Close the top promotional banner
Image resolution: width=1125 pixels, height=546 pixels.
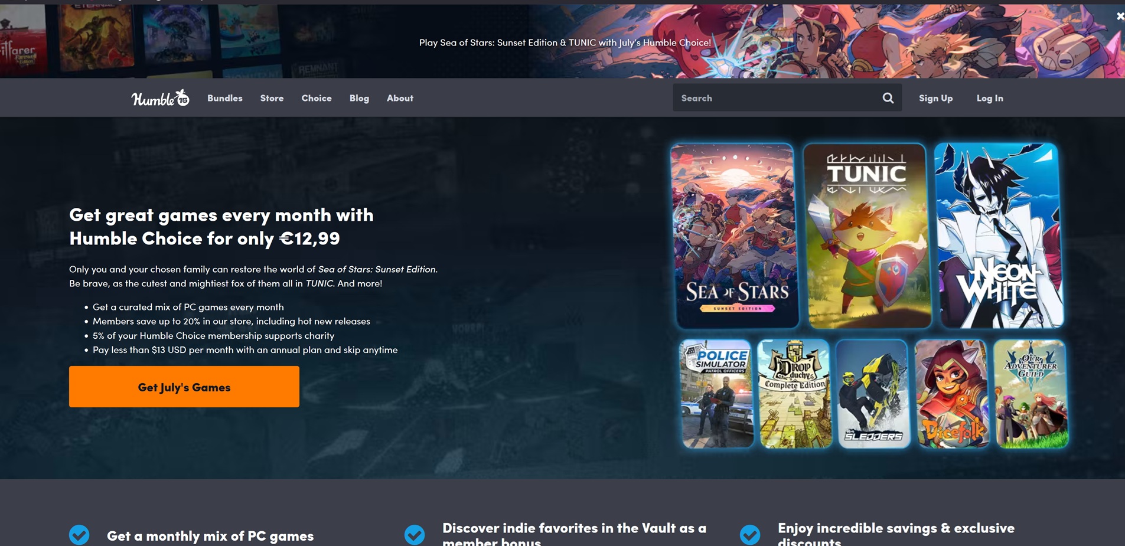coord(1120,17)
